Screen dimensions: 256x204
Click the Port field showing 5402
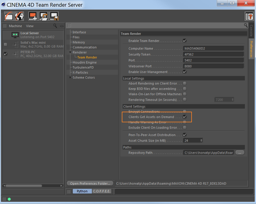[214, 60]
